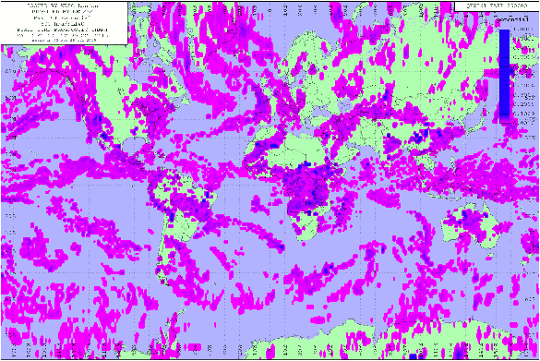Viewport: 540px width, 361px height.
Task: Click the topmost legend value label
Action: click(523, 30)
